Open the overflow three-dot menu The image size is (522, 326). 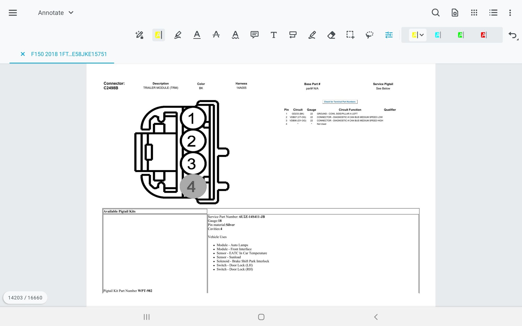click(510, 13)
